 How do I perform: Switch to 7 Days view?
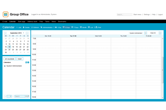point(72,28)
